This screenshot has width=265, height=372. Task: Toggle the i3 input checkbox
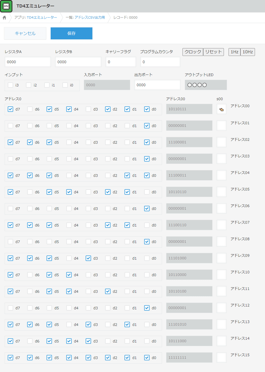point(11,85)
